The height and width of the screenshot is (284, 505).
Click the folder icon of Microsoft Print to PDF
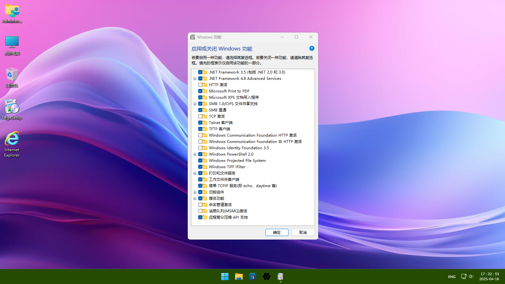(205, 91)
